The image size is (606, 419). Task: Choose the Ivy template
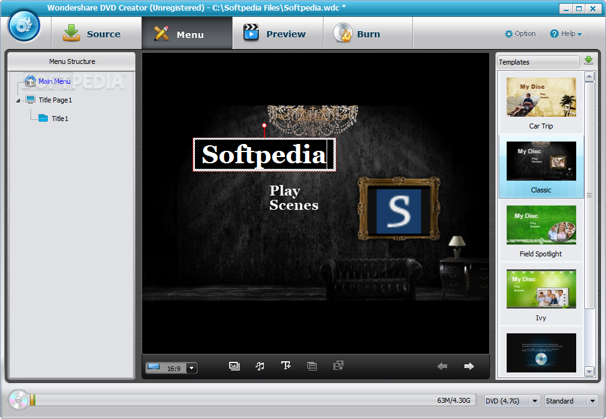click(x=541, y=295)
